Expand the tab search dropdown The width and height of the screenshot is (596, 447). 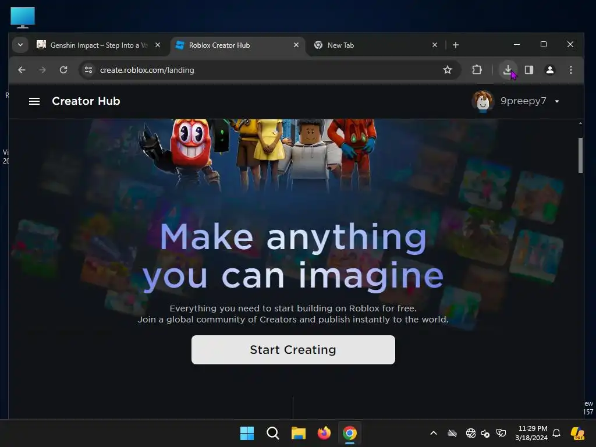pyautogui.click(x=20, y=45)
